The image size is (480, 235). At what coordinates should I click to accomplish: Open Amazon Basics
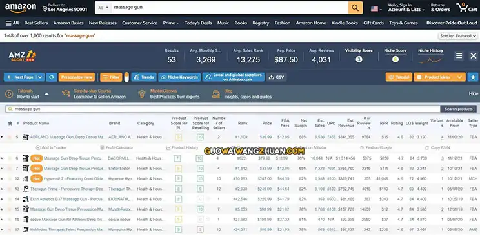[68, 23]
